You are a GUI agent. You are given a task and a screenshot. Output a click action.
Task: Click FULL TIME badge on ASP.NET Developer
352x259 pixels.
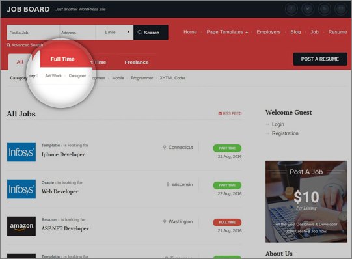coord(227,222)
